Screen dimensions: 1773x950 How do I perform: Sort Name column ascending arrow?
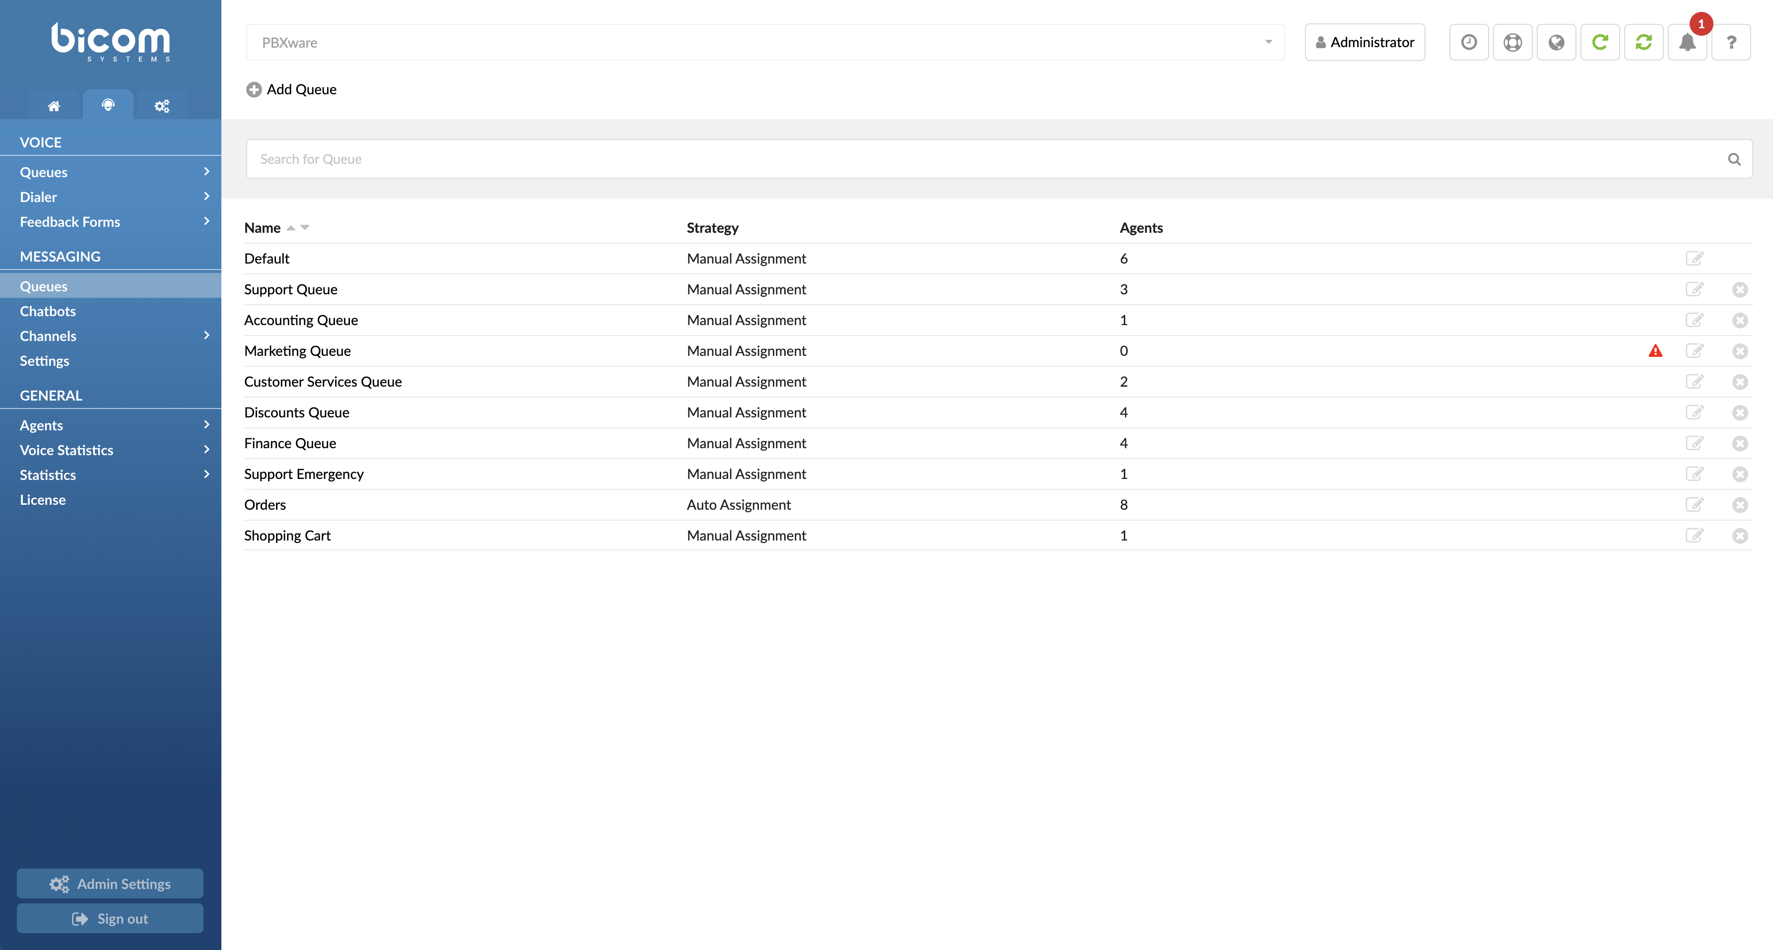point(290,228)
